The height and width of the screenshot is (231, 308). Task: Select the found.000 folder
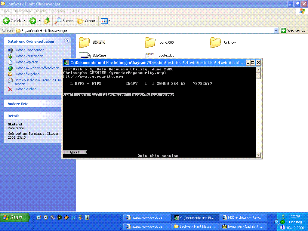click(159, 42)
